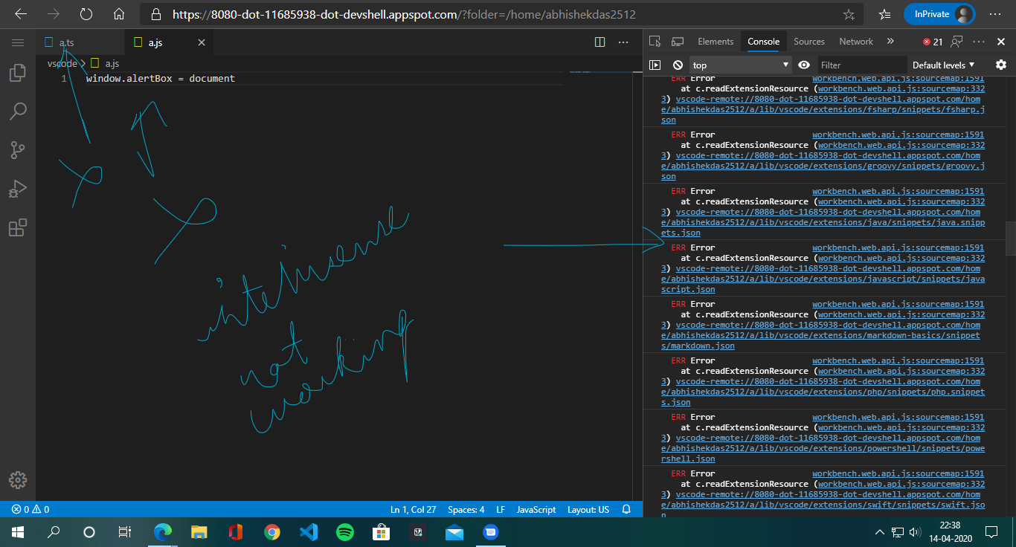Click the 21 errors counter in DevTools
Image resolution: width=1016 pixels, height=547 pixels.
933,42
